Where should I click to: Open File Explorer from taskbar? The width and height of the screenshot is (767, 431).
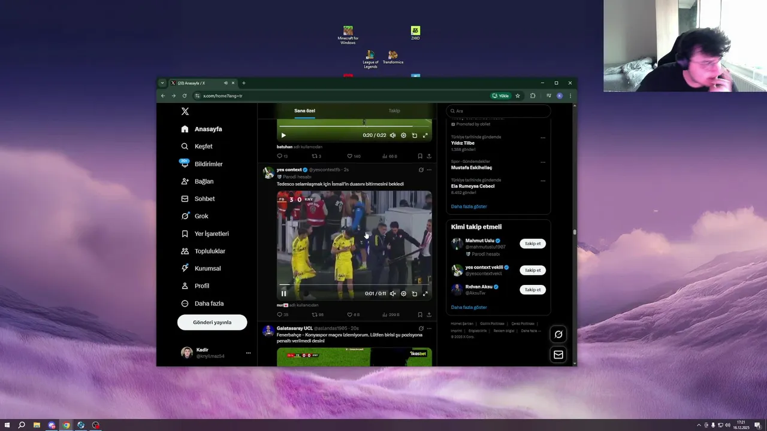pos(37,425)
